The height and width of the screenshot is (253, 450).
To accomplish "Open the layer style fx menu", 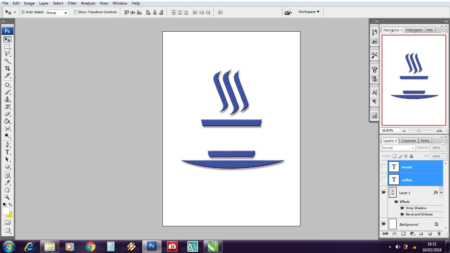I will click(x=394, y=234).
